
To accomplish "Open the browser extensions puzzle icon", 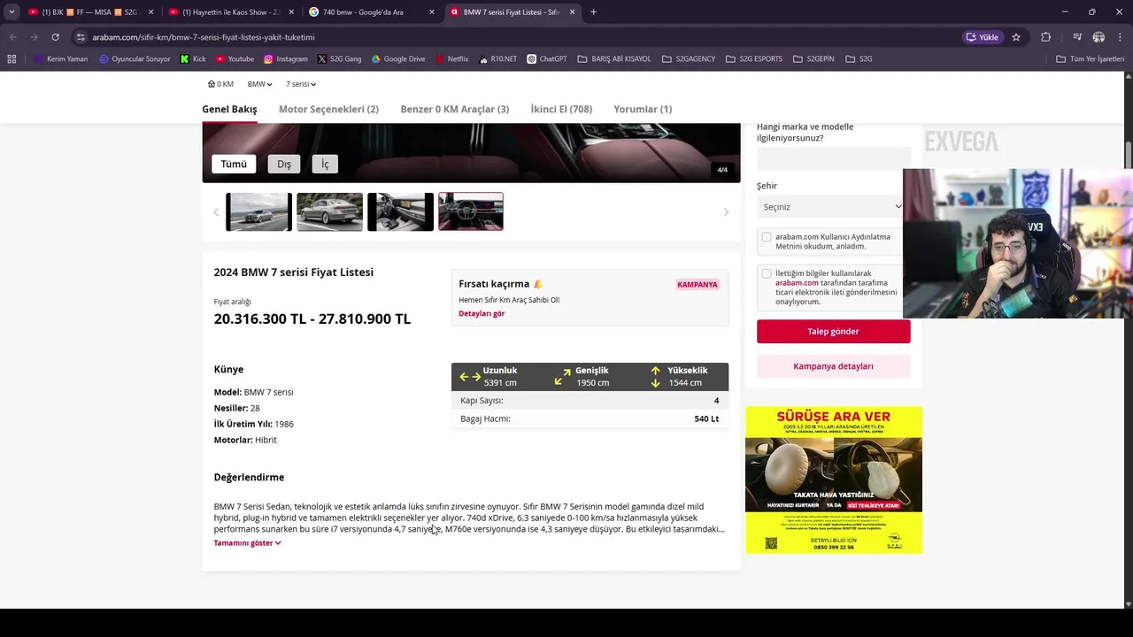I will [x=1046, y=37].
